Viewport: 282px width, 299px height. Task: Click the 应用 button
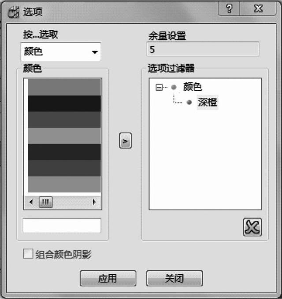pos(108,278)
